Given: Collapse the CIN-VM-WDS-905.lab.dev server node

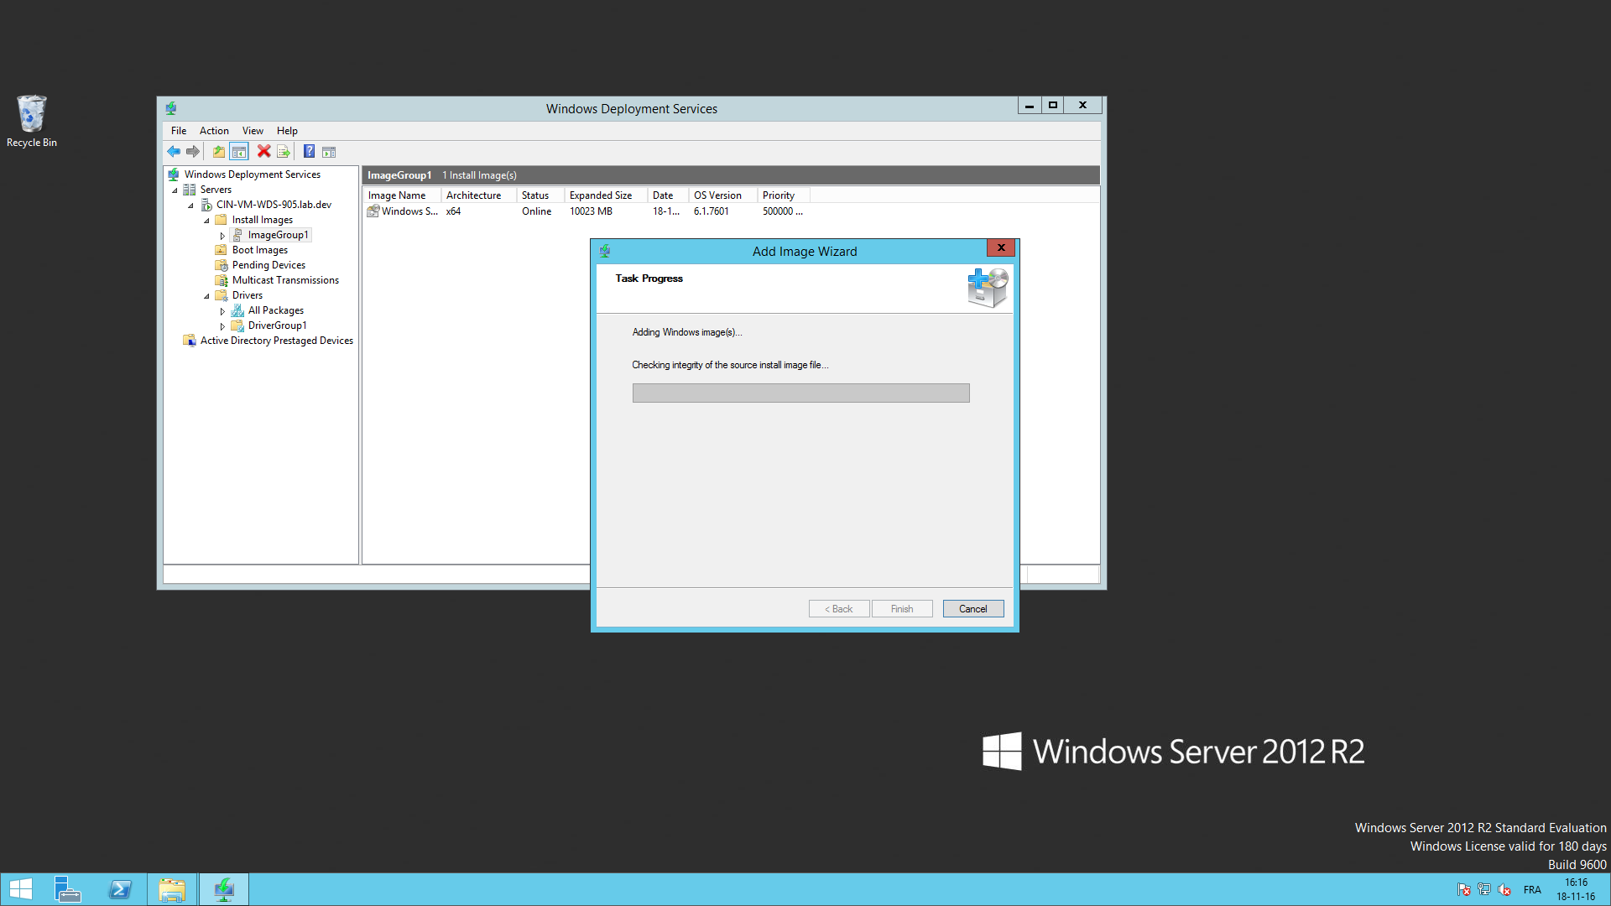Looking at the screenshot, I should [x=190, y=206].
